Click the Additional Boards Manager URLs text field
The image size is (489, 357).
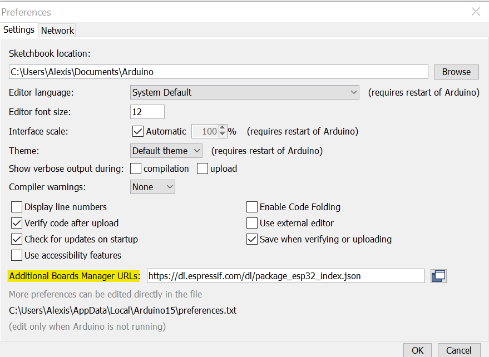(x=285, y=276)
